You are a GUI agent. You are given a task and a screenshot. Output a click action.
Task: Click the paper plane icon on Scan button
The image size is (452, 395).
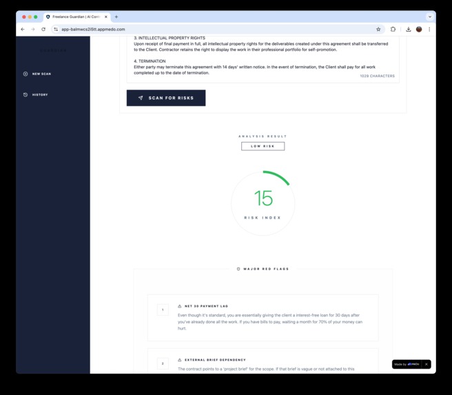[141, 98]
